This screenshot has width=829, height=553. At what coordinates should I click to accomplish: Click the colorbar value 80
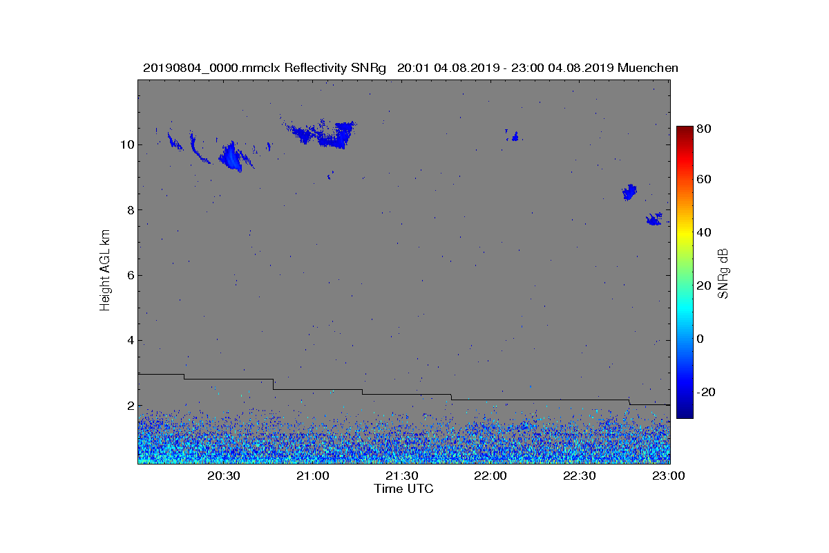point(705,129)
